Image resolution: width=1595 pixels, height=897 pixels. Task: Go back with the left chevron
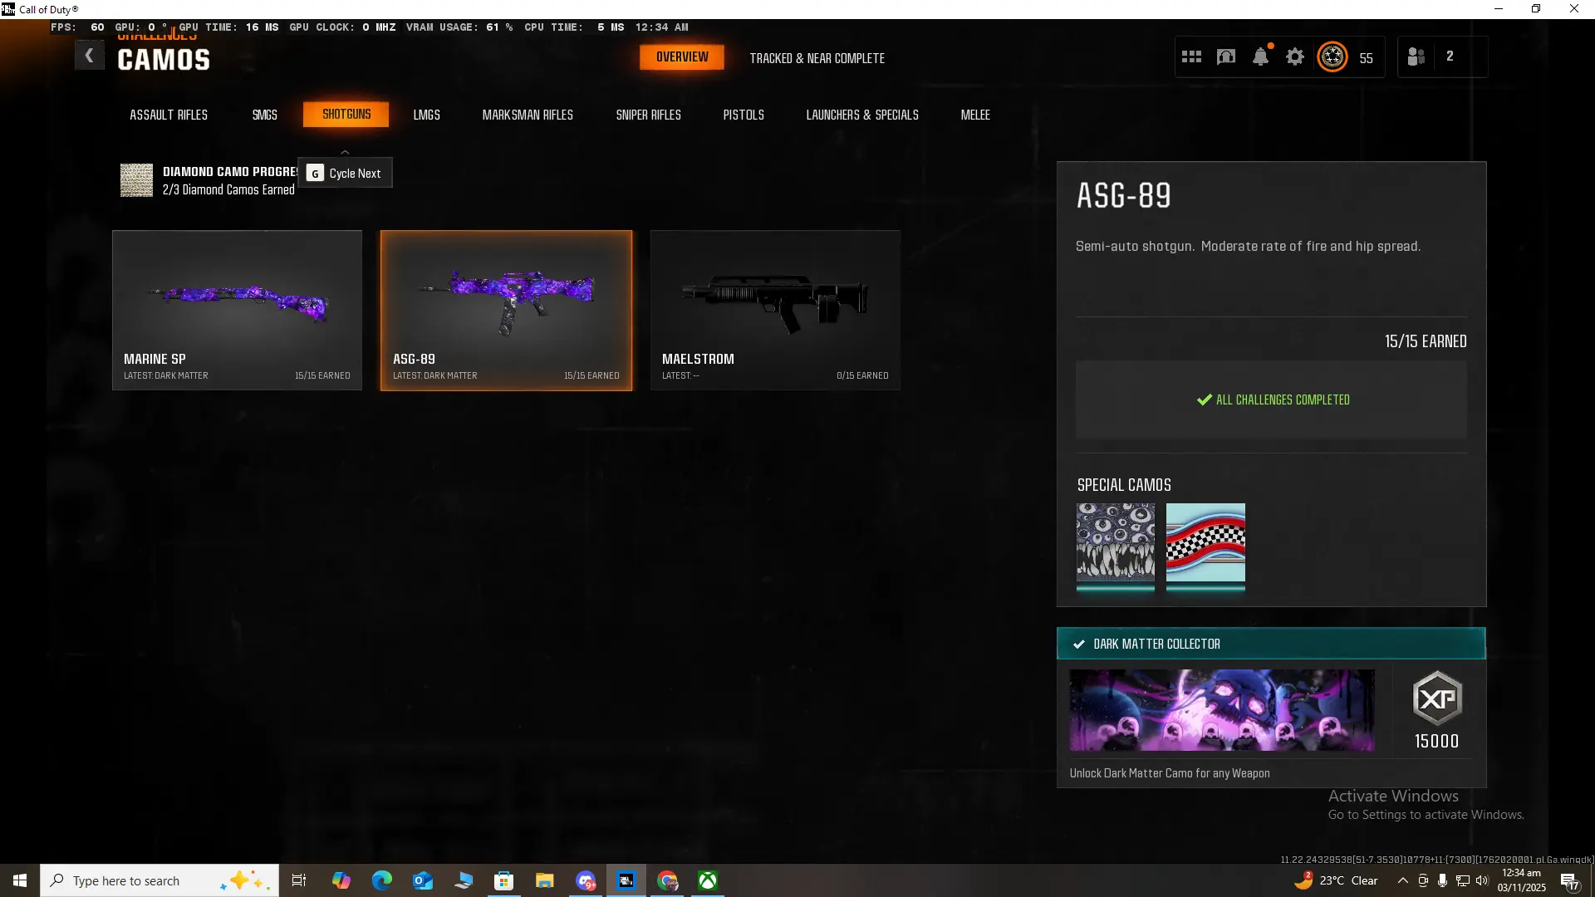coord(89,56)
